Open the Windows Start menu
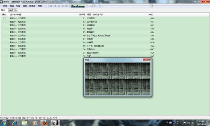The width and height of the screenshot is (210, 126). click(x=4, y=123)
